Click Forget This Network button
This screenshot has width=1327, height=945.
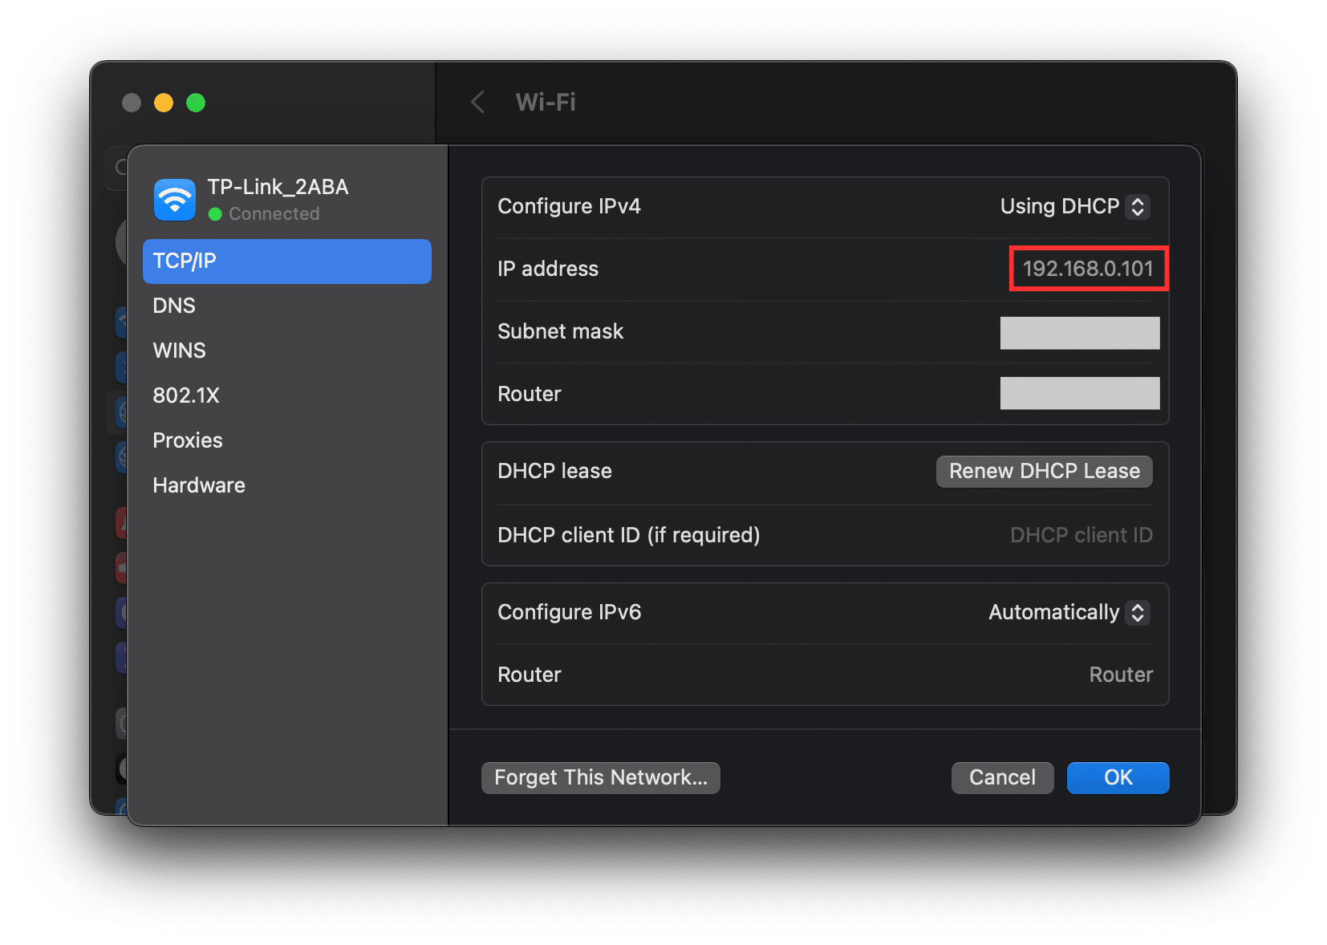coord(600,777)
